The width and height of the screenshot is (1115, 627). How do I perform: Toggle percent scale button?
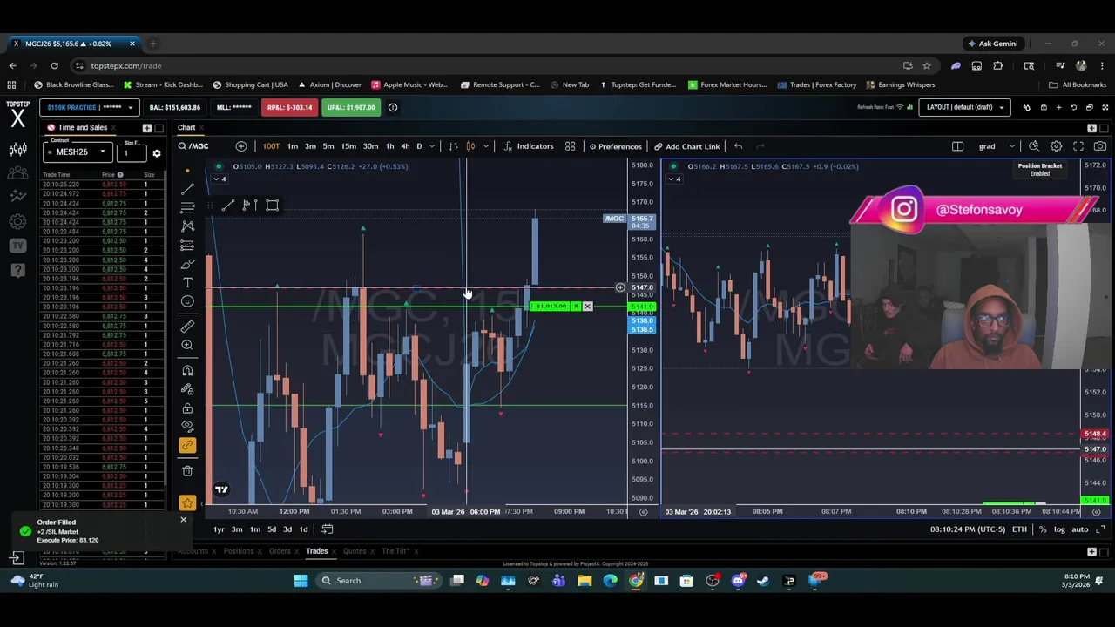click(1043, 529)
